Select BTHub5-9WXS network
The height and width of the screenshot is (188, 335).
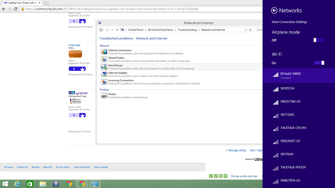pyautogui.click(x=299, y=76)
